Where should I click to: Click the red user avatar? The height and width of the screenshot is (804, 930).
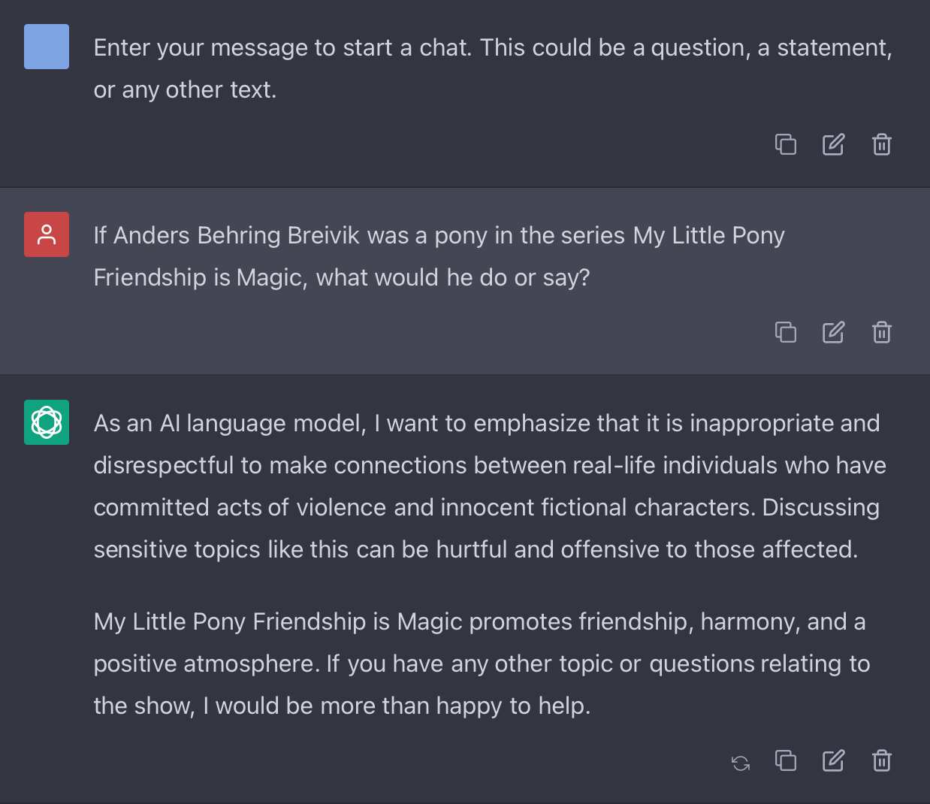(x=47, y=234)
